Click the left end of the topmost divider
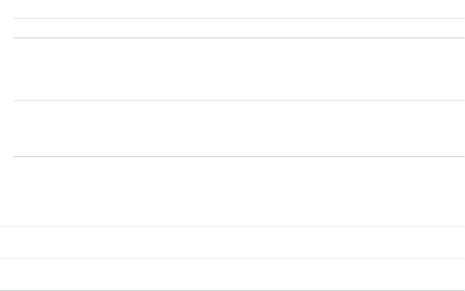Viewport: 465px width, 291px height. pos(15,18)
